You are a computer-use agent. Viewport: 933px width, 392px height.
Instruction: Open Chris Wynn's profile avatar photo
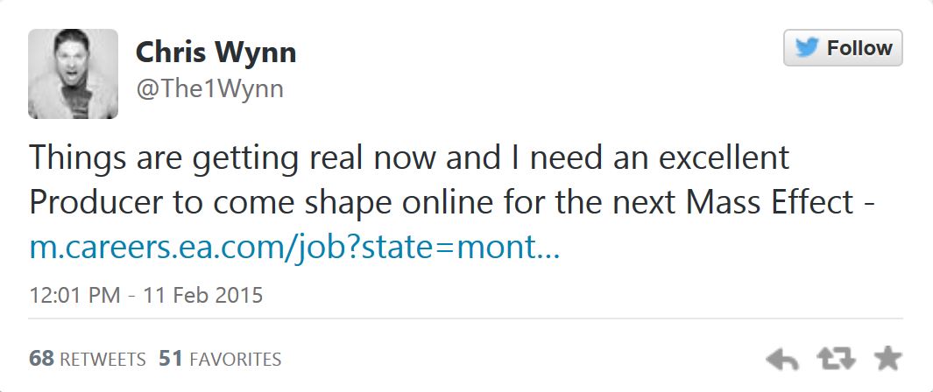coord(73,73)
